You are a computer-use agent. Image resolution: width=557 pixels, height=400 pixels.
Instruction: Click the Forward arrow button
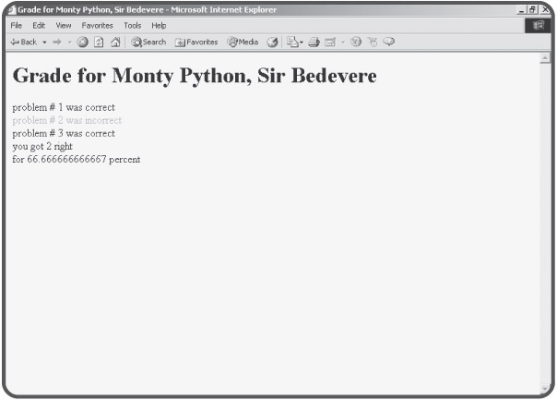53,42
